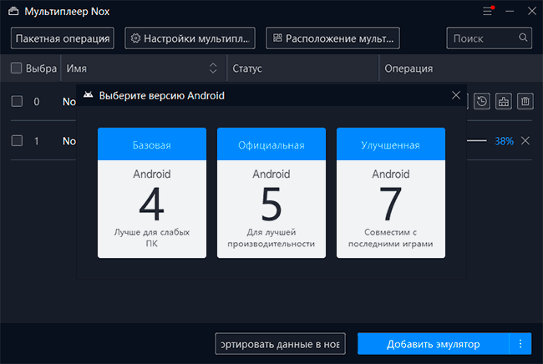Image resolution: width=543 pixels, height=364 pixels.
Task: Click the create shortcut icon in row 0
Action: 504,101
